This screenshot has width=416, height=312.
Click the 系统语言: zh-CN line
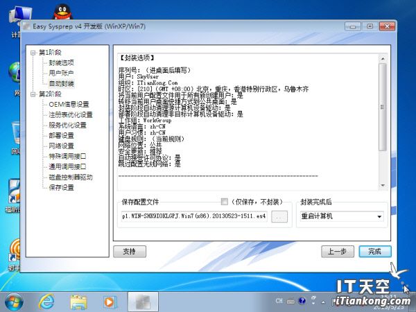tap(142, 127)
